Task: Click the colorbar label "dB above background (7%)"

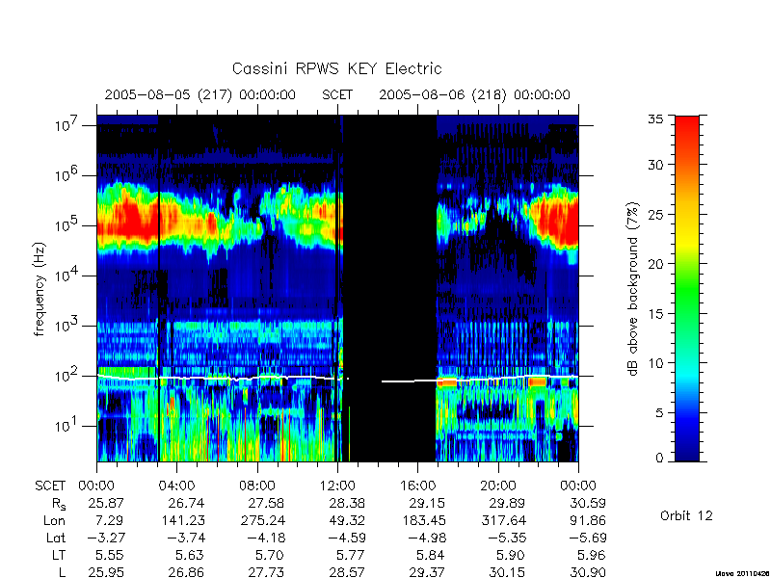Action: 632,290
